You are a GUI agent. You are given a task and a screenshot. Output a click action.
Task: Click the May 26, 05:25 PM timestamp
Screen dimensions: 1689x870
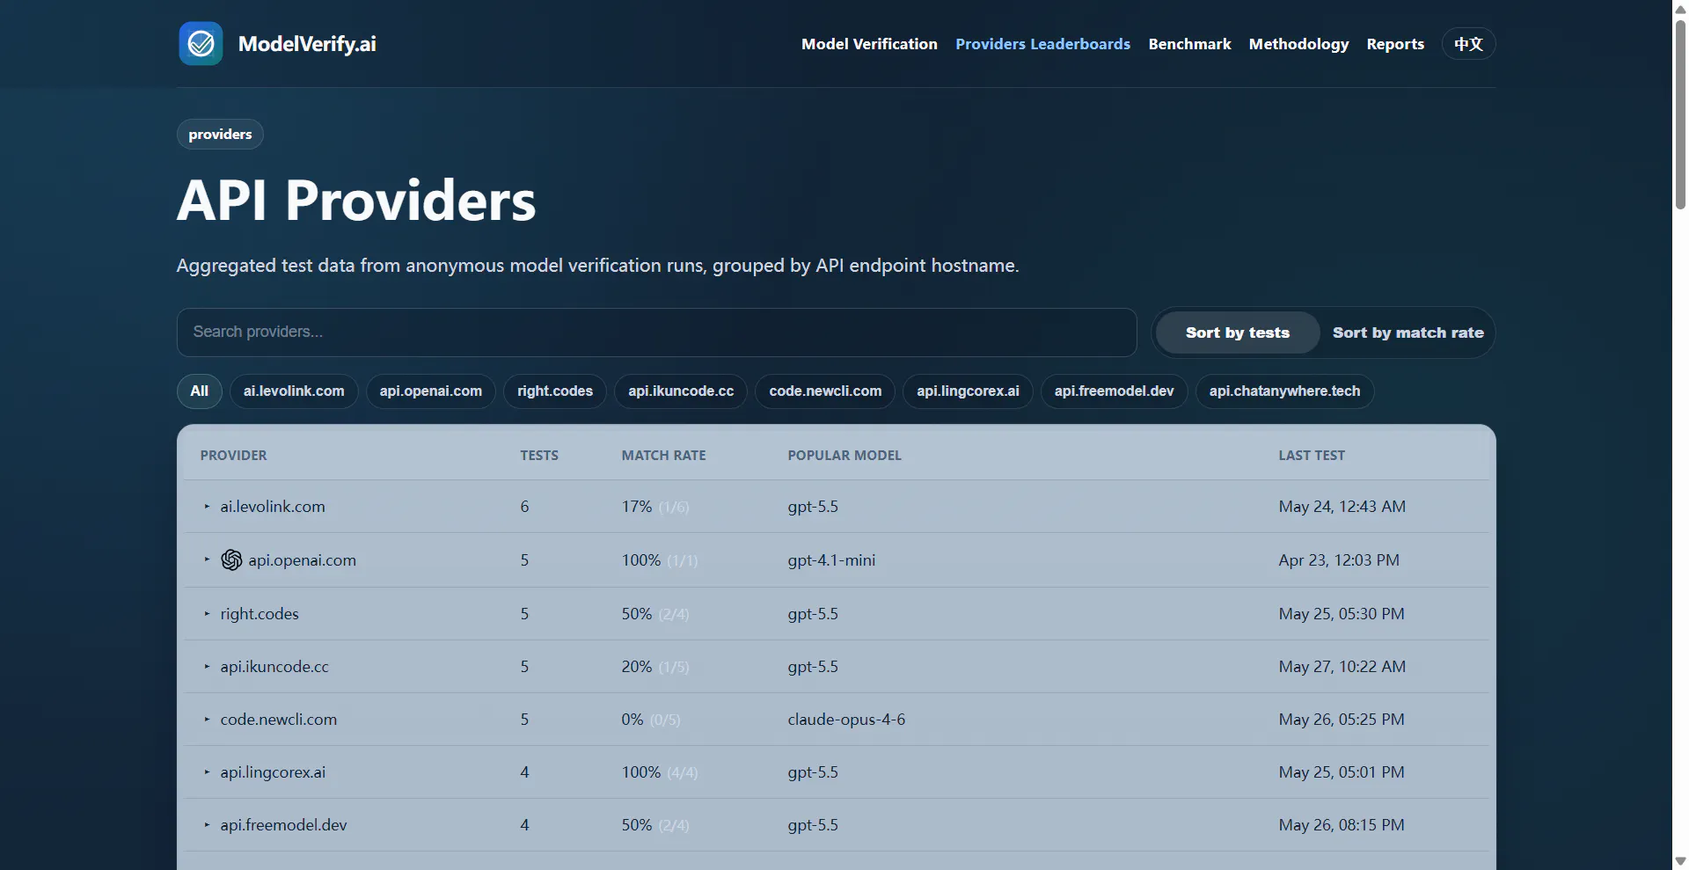[x=1342, y=720]
